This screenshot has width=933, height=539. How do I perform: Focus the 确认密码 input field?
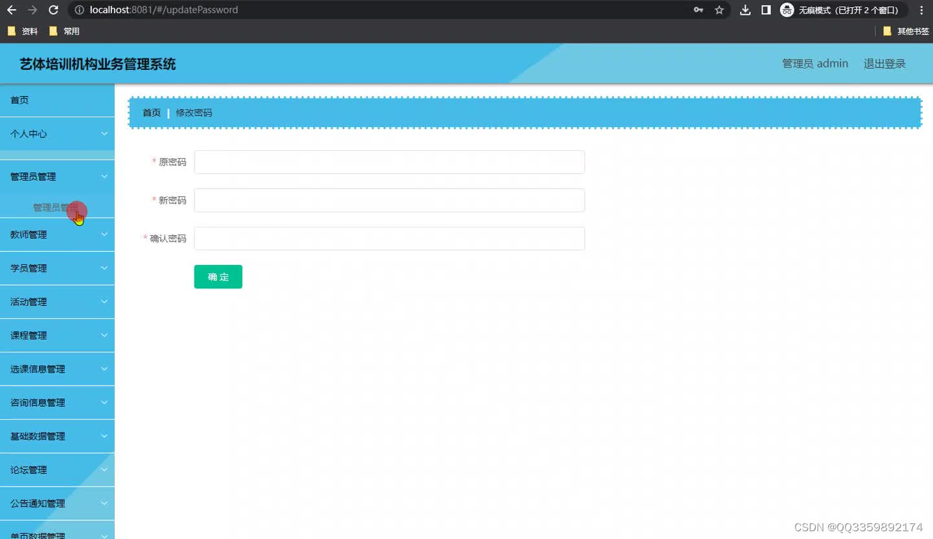click(x=389, y=238)
